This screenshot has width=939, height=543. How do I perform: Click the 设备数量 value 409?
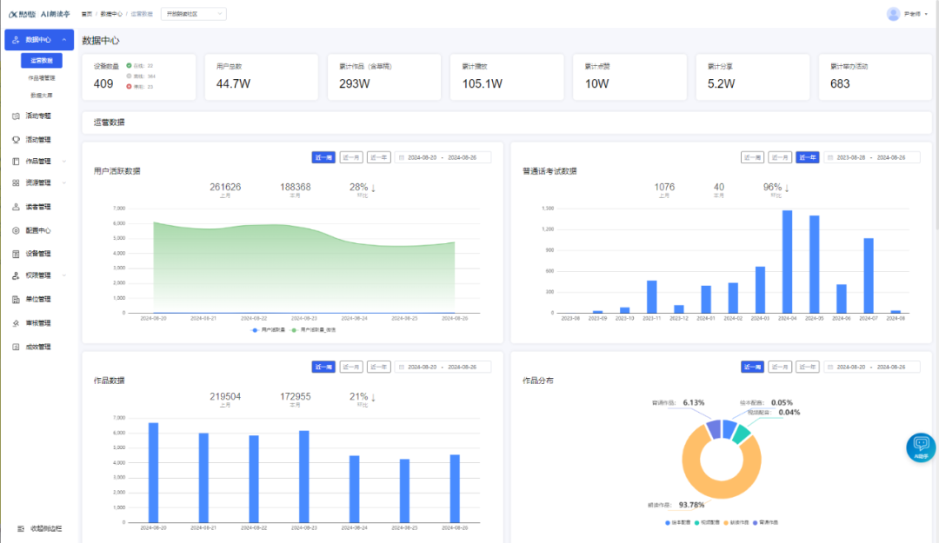[103, 83]
